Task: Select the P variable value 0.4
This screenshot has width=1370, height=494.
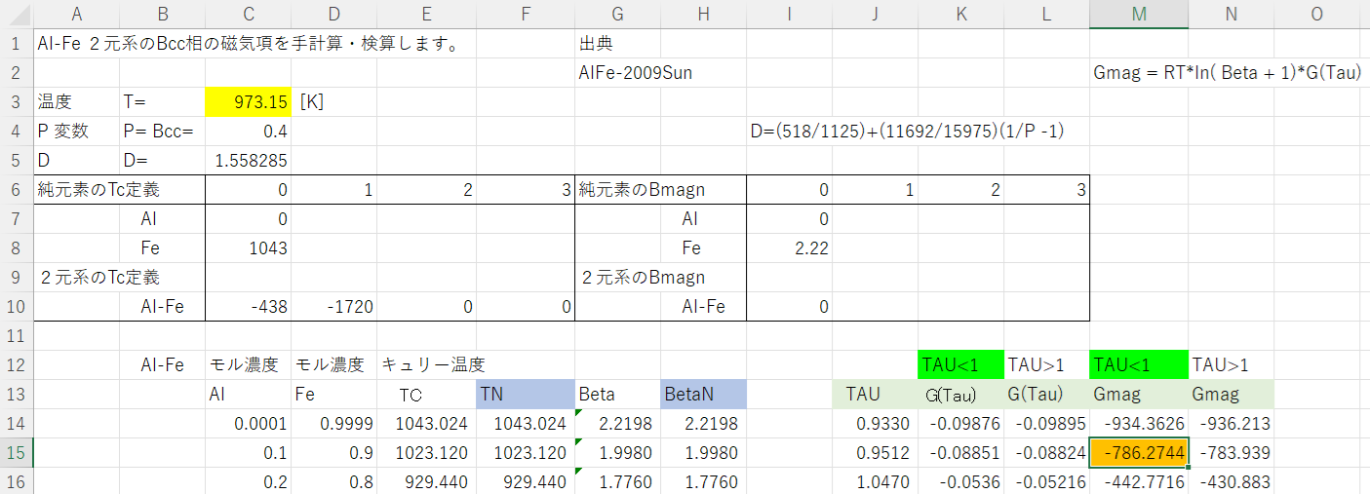Action: (248, 132)
